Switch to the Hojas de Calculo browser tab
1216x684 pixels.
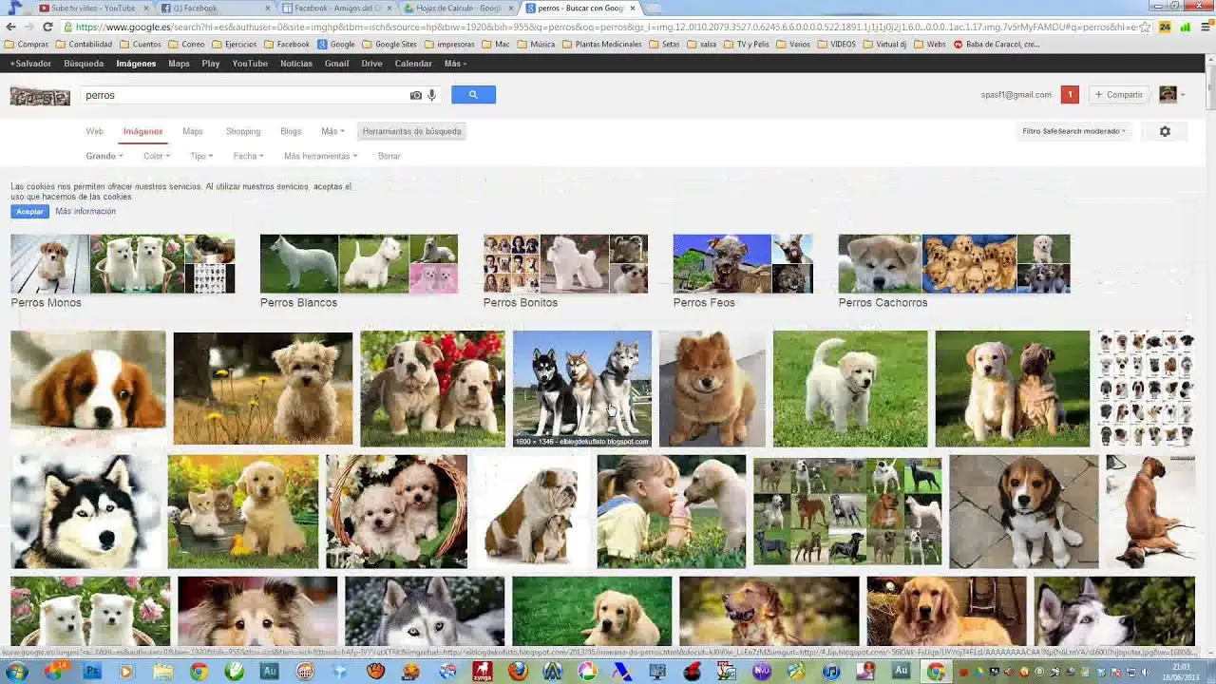tap(458, 8)
